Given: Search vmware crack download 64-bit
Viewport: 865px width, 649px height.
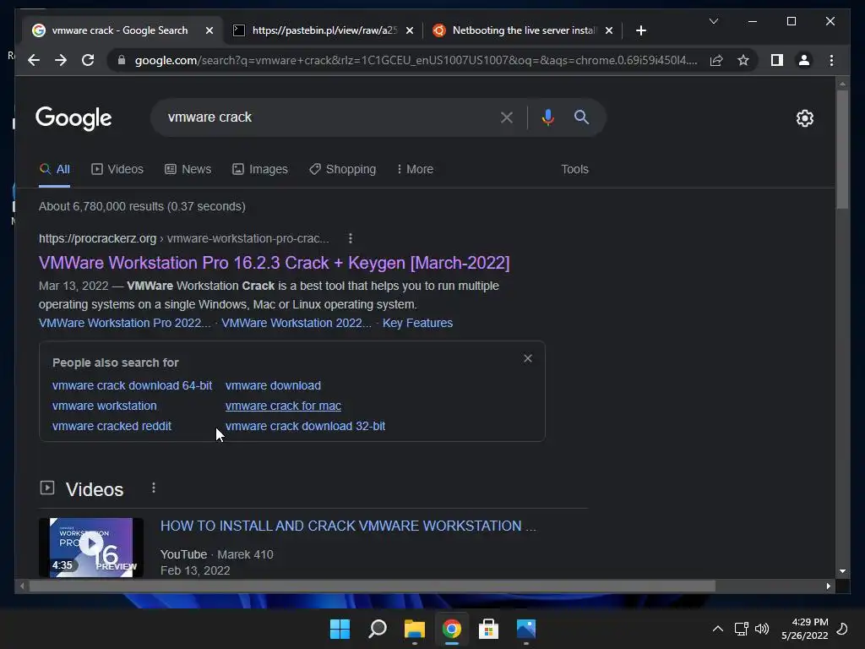Looking at the screenshot, I should [x=132, y=385].
